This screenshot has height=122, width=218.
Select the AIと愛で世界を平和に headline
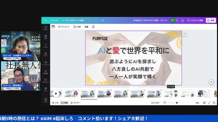point(134,50)
